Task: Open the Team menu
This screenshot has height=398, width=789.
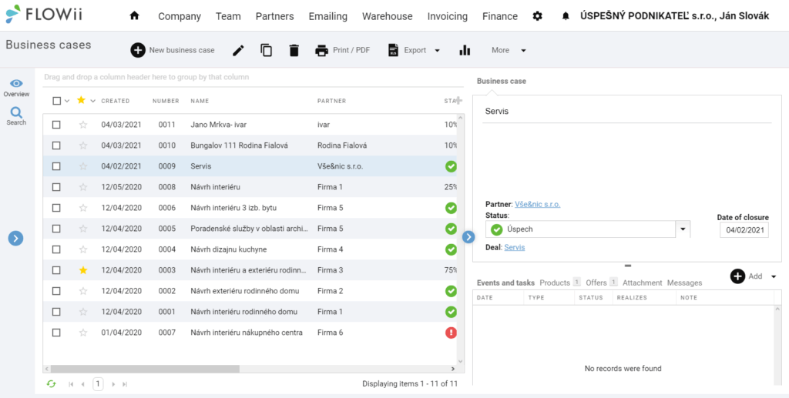Action: pos(228,17)
